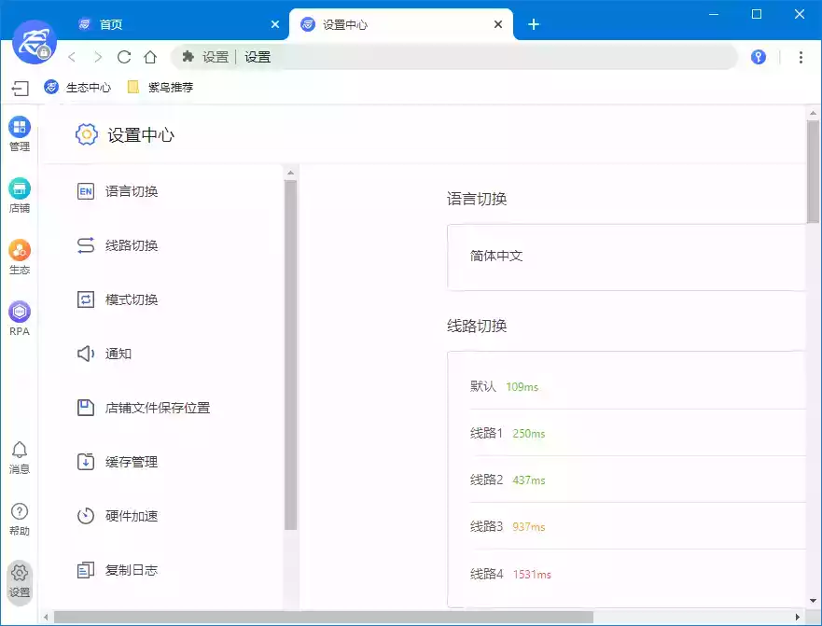Viewport: 822px width, 626px height.
Task: Open the 管理 sidebar icon
Action: click(20, 133)
